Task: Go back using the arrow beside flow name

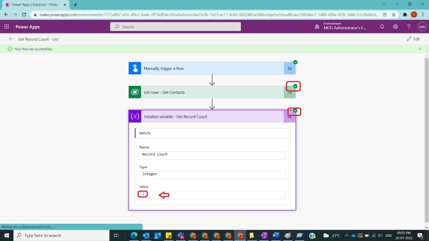Action: (x=11, y=39)
